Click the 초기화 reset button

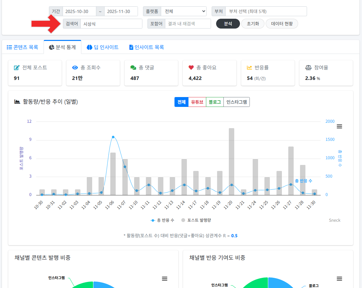coord(253,23)
